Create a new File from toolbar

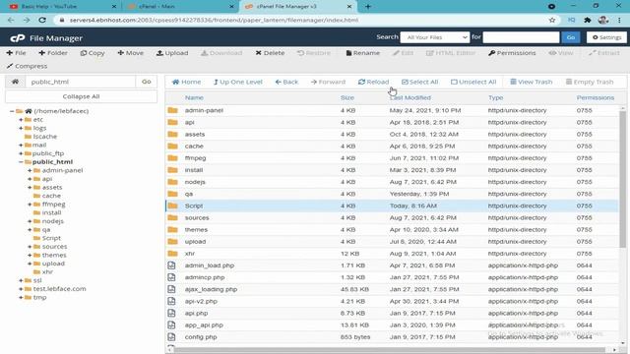click(x=16, y=53)
